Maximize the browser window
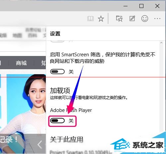166x154 pixels. (x=141, y=6)
